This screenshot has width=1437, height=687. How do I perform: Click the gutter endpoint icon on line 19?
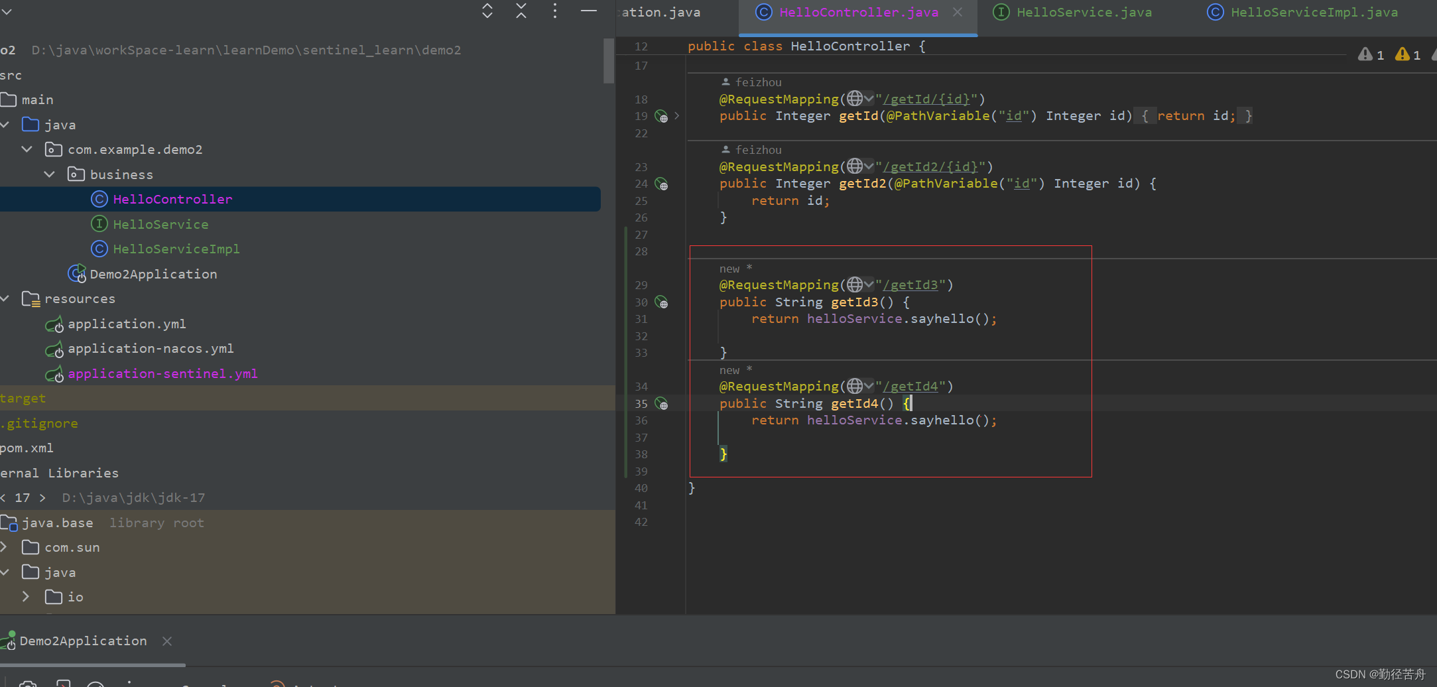tap(661, 117)
